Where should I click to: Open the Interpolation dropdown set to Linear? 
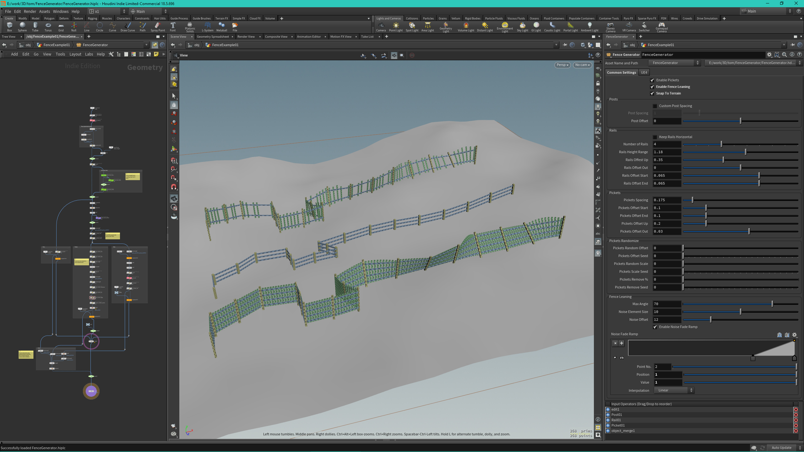674,390
